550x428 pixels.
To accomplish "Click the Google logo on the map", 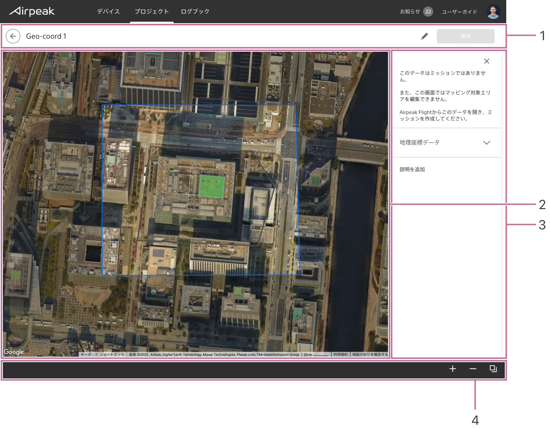I will 14,352.
